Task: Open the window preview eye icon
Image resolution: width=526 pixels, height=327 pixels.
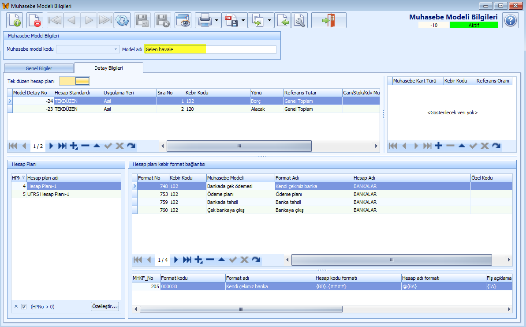Action: click(183, 20)
